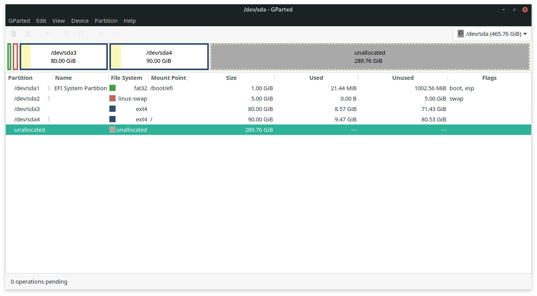Click the 21.44 MiB used value
Screen dimensions: 537x296
point(344,88)
